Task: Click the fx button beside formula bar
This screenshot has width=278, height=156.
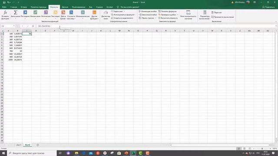Action: (33, 26)
